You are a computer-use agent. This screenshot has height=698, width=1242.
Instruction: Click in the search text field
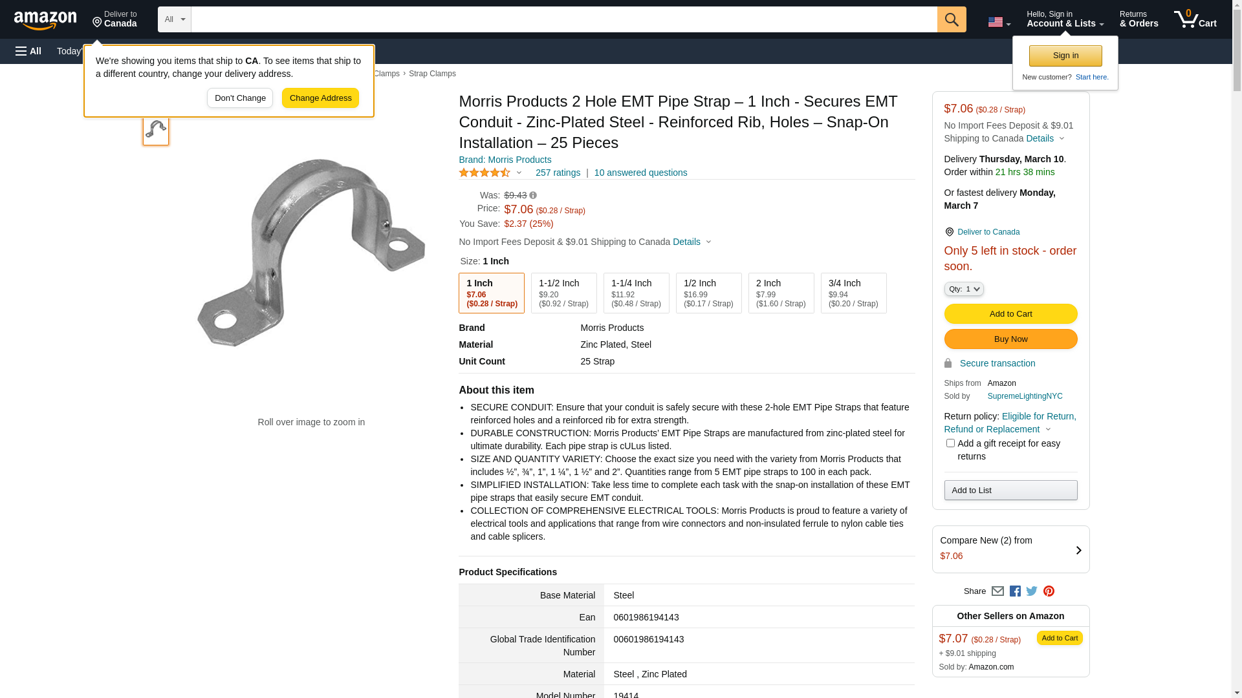click(563, 19)
